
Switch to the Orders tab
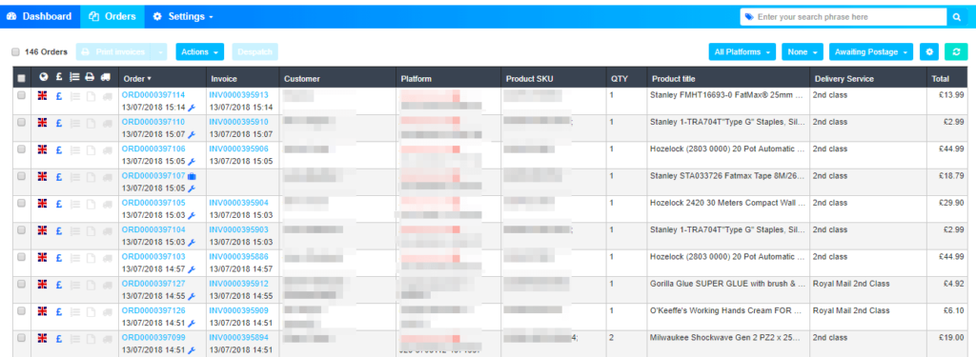(112, 17)
